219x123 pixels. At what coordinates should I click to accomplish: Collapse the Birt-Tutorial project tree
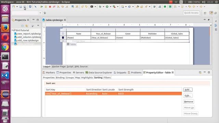pos(12,30)
